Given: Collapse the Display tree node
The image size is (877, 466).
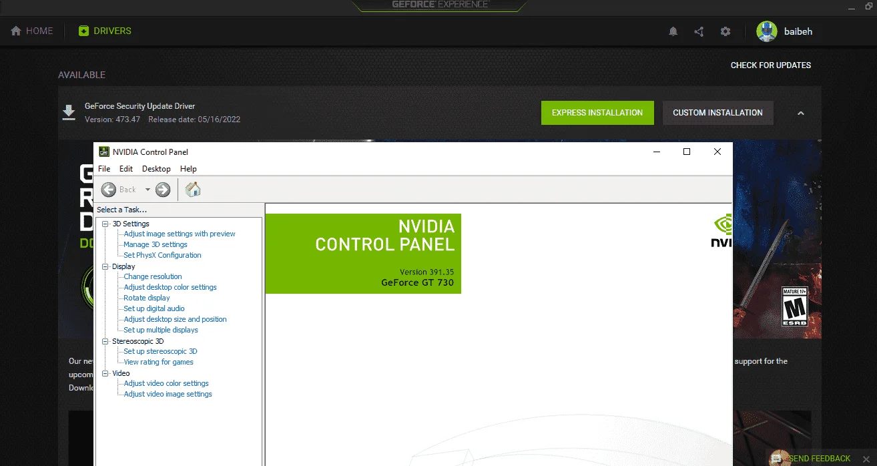Looking at the screenshot, I should click(x=105, y=266).
